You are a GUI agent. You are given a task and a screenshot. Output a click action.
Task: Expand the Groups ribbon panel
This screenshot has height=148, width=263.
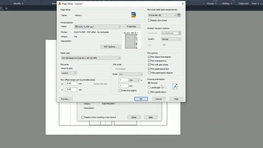coord(212,3)
